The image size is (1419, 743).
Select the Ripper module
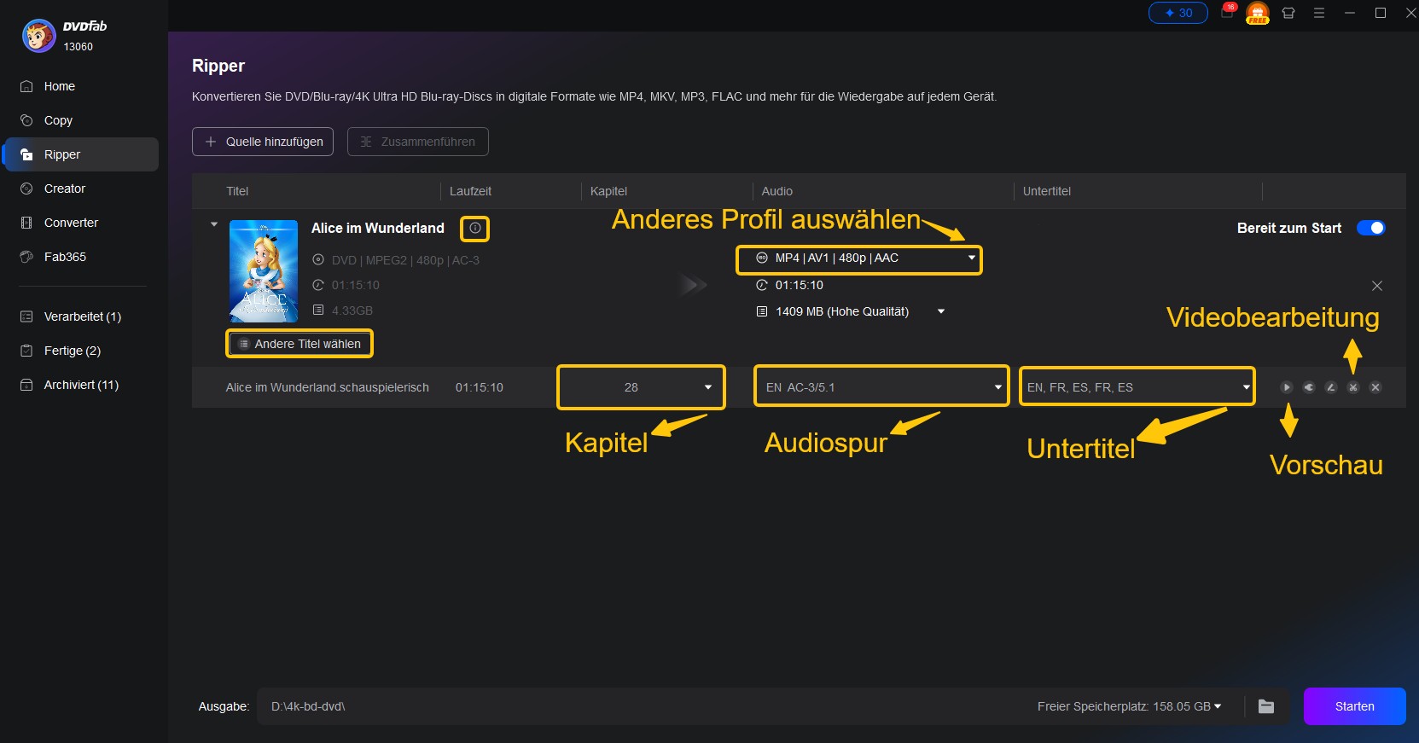coord(79,154)
